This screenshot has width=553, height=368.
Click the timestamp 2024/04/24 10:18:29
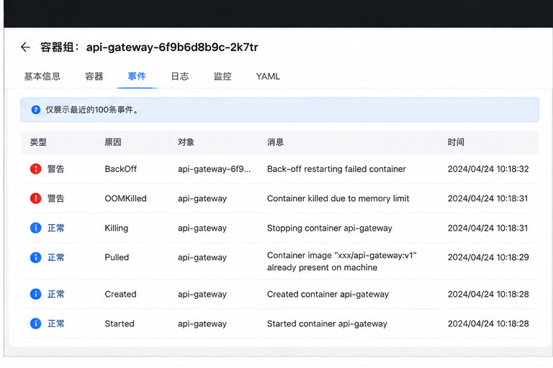[488, 257]
